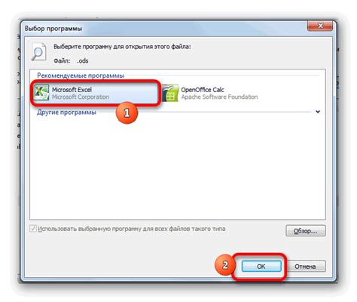
Task: Expand Другие программы with the chevron arrow
Action: point(318,112)
